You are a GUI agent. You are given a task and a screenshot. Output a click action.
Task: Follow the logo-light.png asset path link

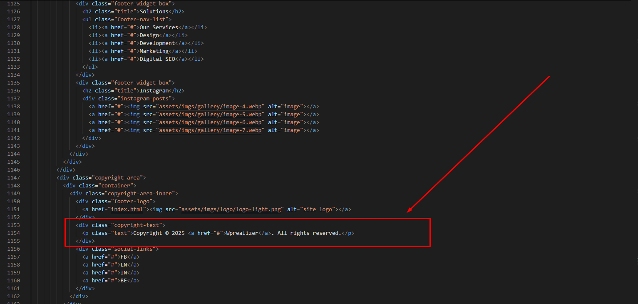pos(232,209)
